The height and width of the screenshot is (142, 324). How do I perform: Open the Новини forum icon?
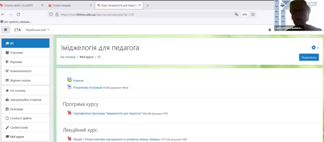[69, 80]
